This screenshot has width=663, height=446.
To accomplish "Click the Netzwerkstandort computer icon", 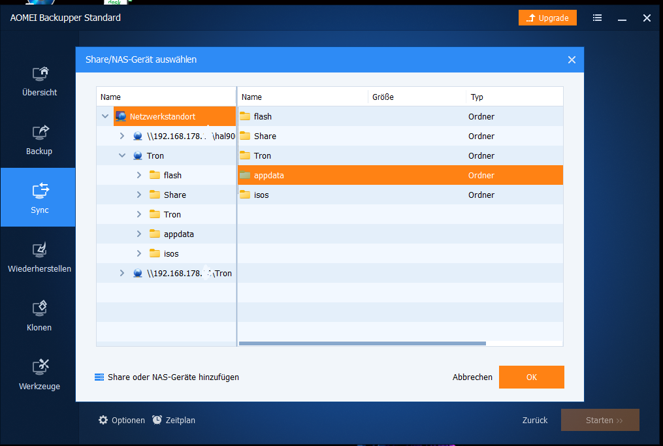I will (x=121, y=116).
